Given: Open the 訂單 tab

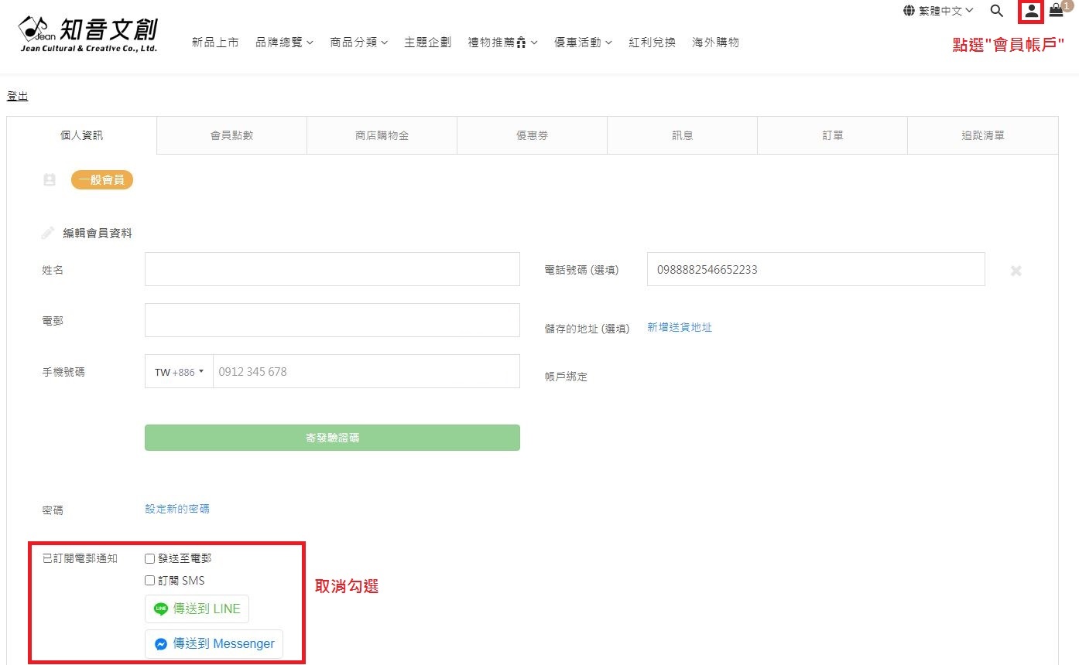Looking at the screenshot, I should click(832, 135).
